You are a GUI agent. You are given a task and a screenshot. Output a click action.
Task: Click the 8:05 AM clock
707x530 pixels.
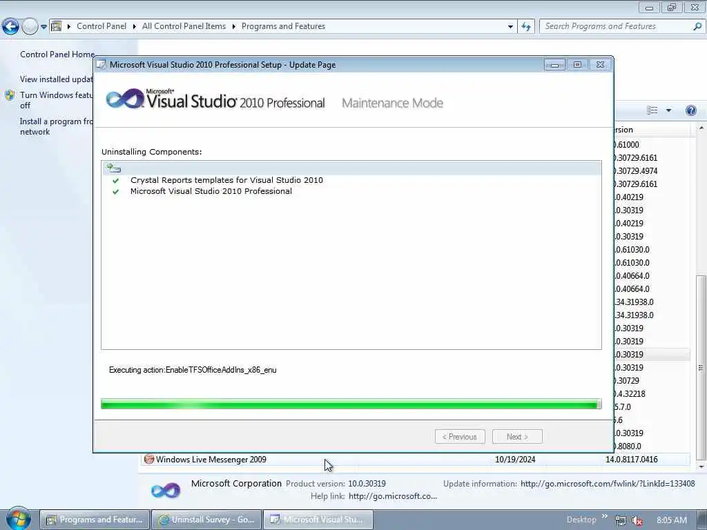pos(672,520)
